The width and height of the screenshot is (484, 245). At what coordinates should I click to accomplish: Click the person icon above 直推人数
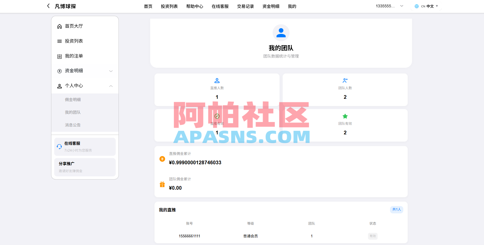pyautogui.click(x=217, y=81)
